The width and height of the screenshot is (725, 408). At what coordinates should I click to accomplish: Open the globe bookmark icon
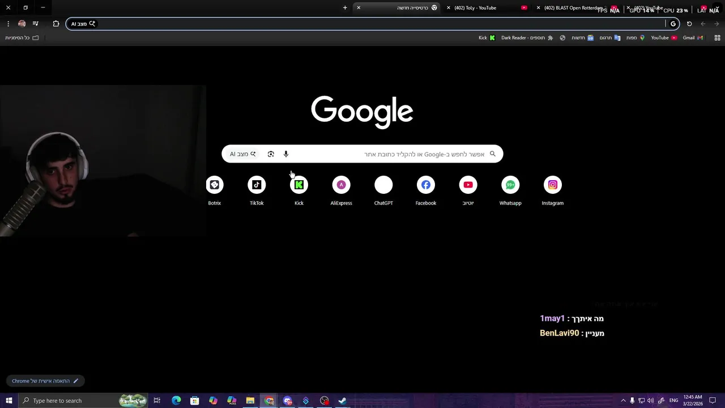(x=562, y=38)
